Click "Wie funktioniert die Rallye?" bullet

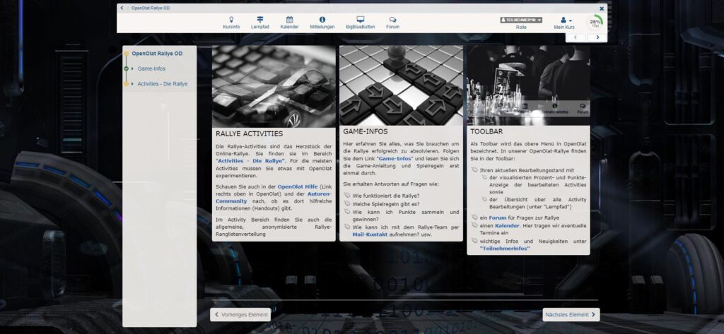[x=386, y=196]
